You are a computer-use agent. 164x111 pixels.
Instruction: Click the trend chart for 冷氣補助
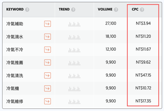pos(74,24)
